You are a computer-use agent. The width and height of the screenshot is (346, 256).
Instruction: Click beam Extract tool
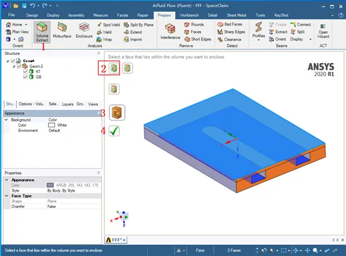[x=278, y=32]
